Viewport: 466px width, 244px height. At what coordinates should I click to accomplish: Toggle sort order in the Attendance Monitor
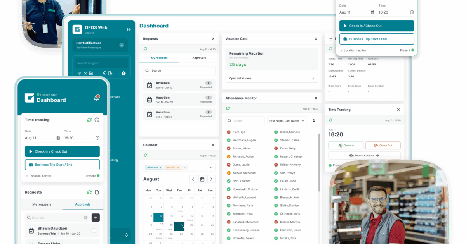pos(314,121)
